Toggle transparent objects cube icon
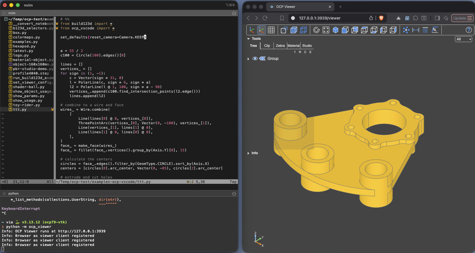 (x=294, y=30)
